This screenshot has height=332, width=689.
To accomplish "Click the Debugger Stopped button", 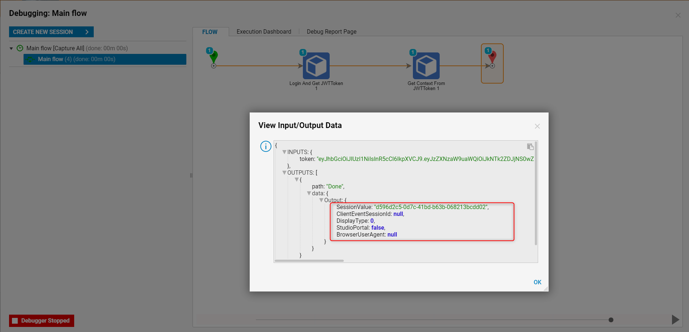I will click(x=42, y=321).
